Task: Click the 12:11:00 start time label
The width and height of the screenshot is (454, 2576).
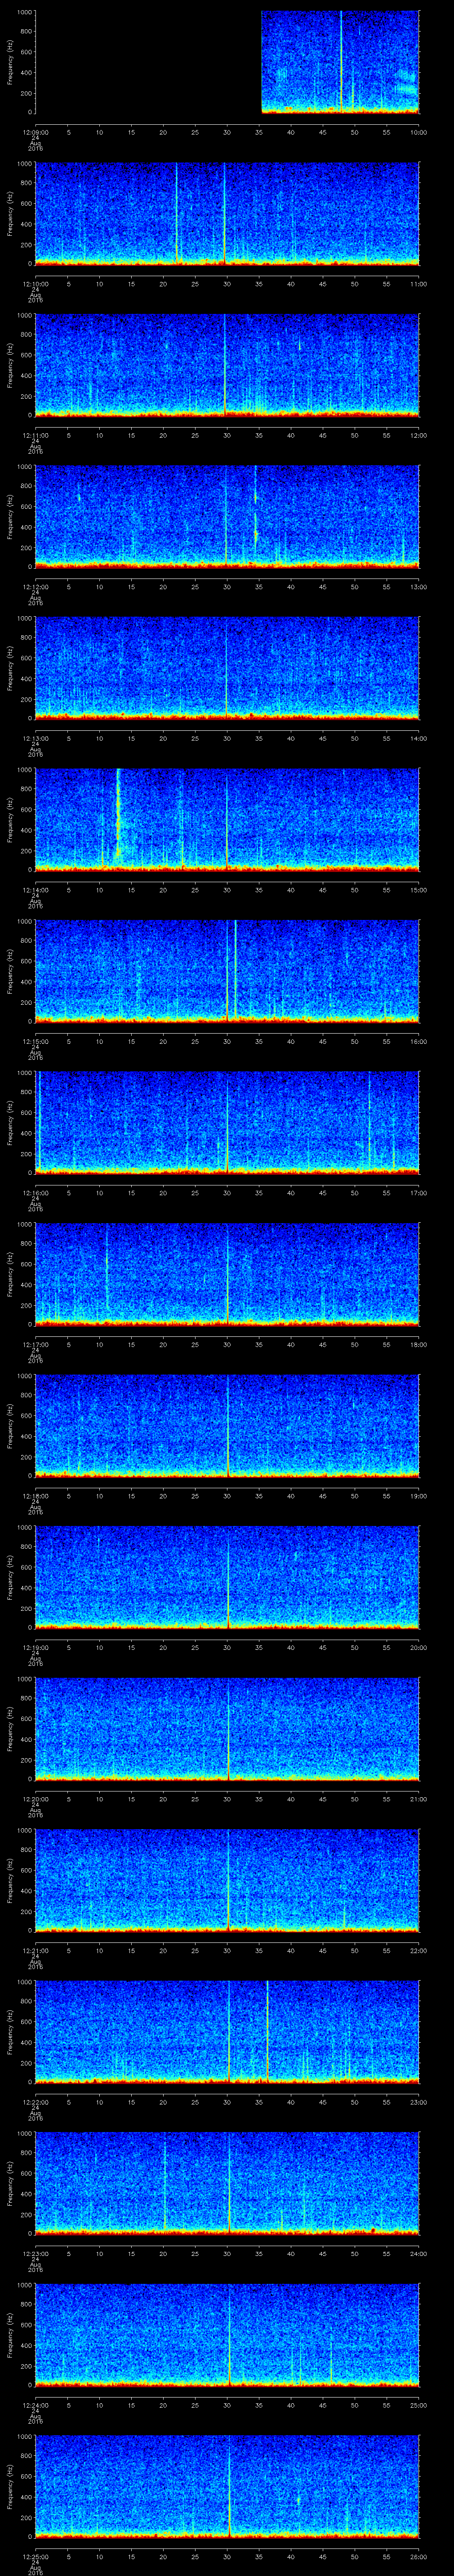Action: coord(35,435)
